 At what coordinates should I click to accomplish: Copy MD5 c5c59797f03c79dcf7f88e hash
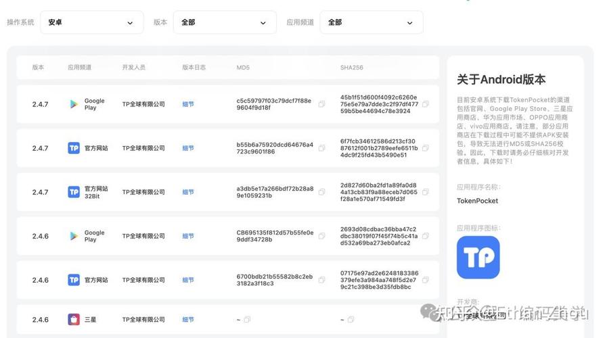pos(321,104)
